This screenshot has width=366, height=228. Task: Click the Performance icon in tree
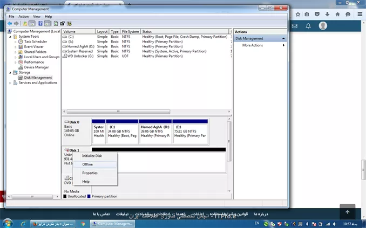coord(21,62)
